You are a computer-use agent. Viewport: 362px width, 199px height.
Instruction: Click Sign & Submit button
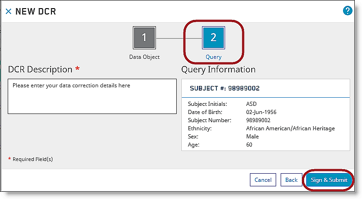coord(329,180)
